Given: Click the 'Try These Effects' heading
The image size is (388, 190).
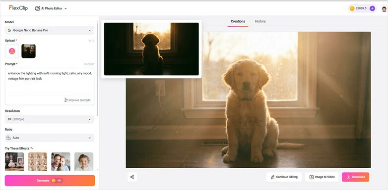Looking at the screenshot, I should coord(17,148).
